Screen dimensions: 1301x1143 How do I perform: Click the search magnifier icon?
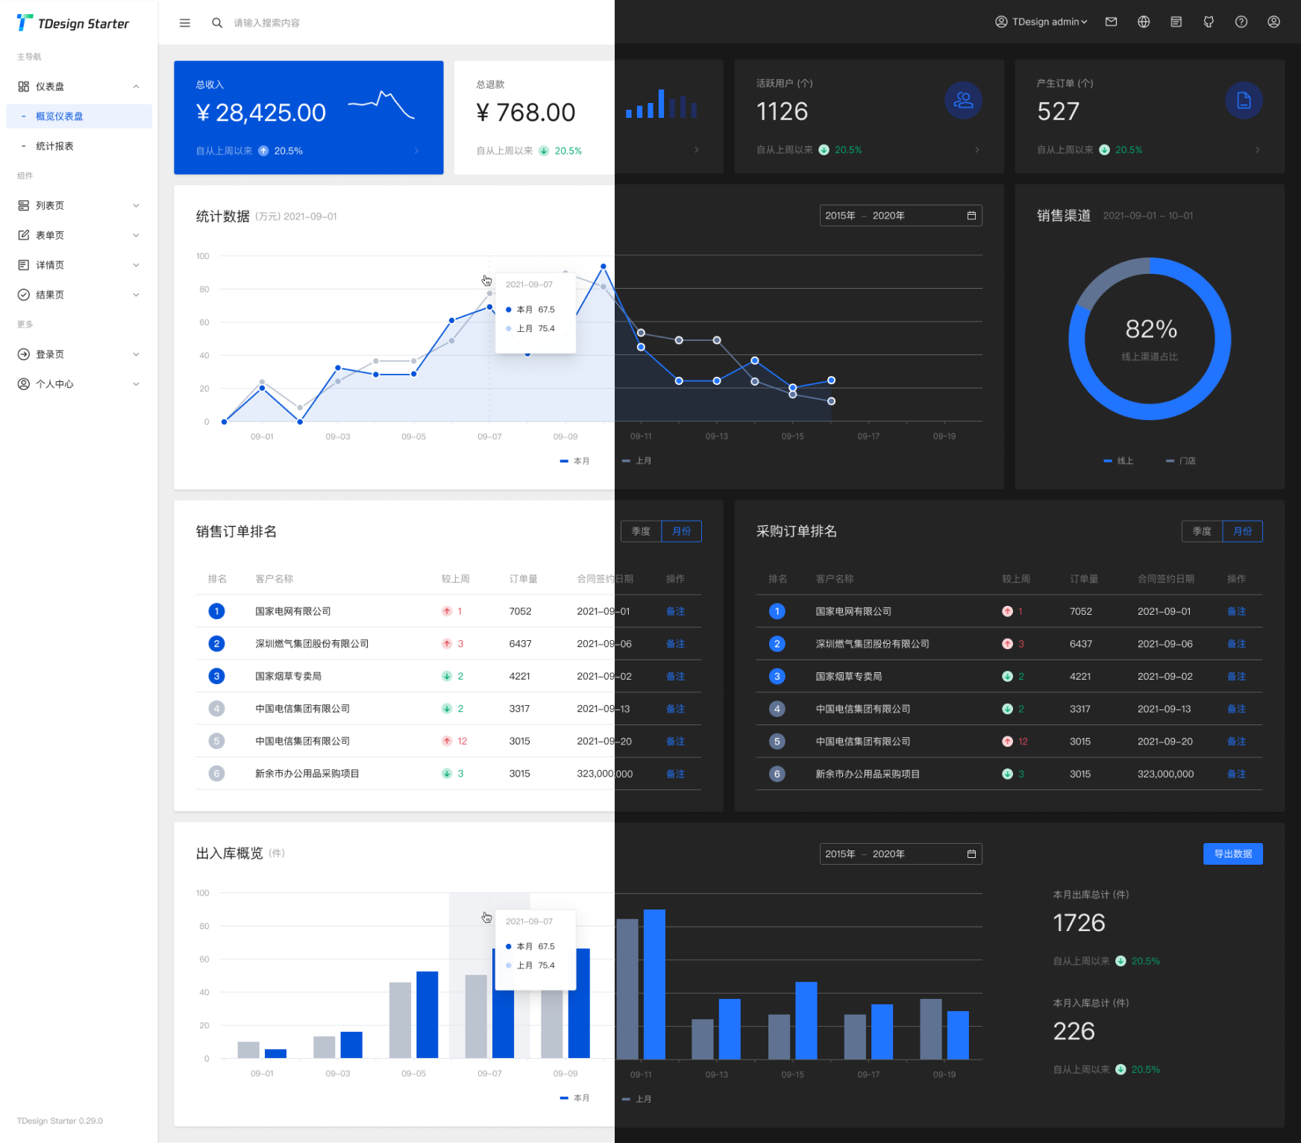(217, 23)
